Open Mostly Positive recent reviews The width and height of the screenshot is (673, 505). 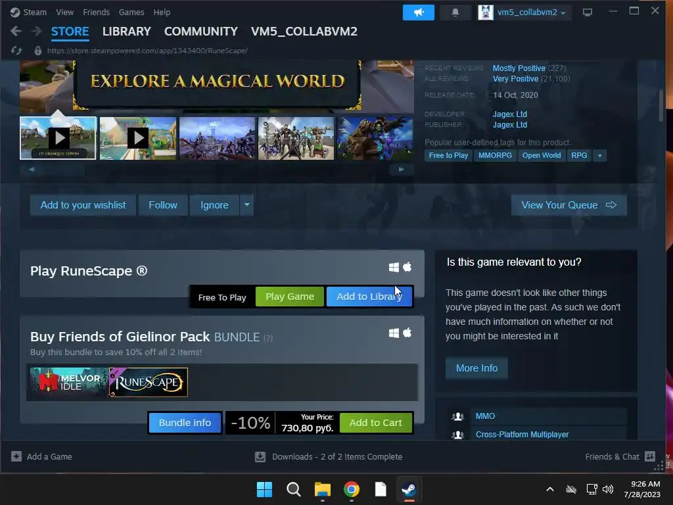click(x=519, y=68)
